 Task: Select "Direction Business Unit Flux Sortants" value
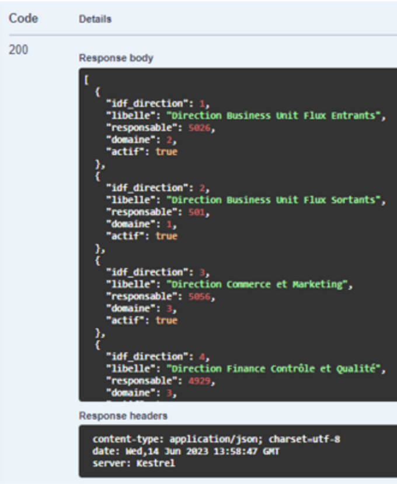(273, 200)
